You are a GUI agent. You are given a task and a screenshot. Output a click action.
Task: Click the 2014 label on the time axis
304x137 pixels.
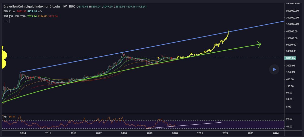(x=23, y=133)
